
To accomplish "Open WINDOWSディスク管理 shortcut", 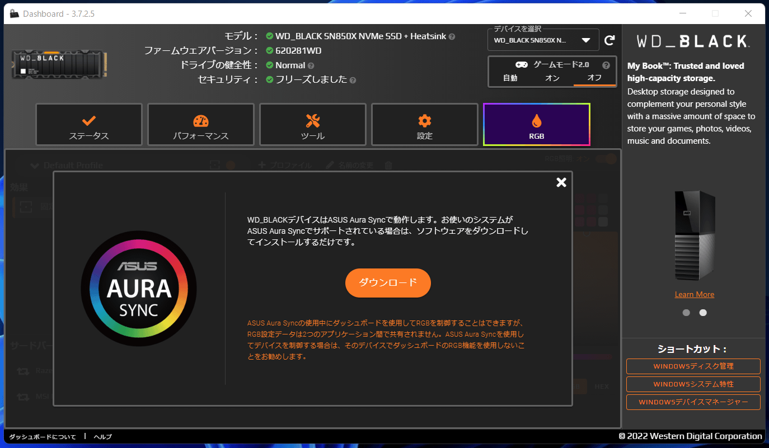I will (x=693, y=366).
